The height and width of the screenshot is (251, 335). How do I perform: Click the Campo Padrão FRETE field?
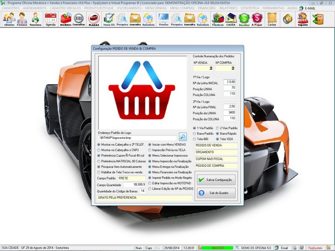click(x=132, y=178)
